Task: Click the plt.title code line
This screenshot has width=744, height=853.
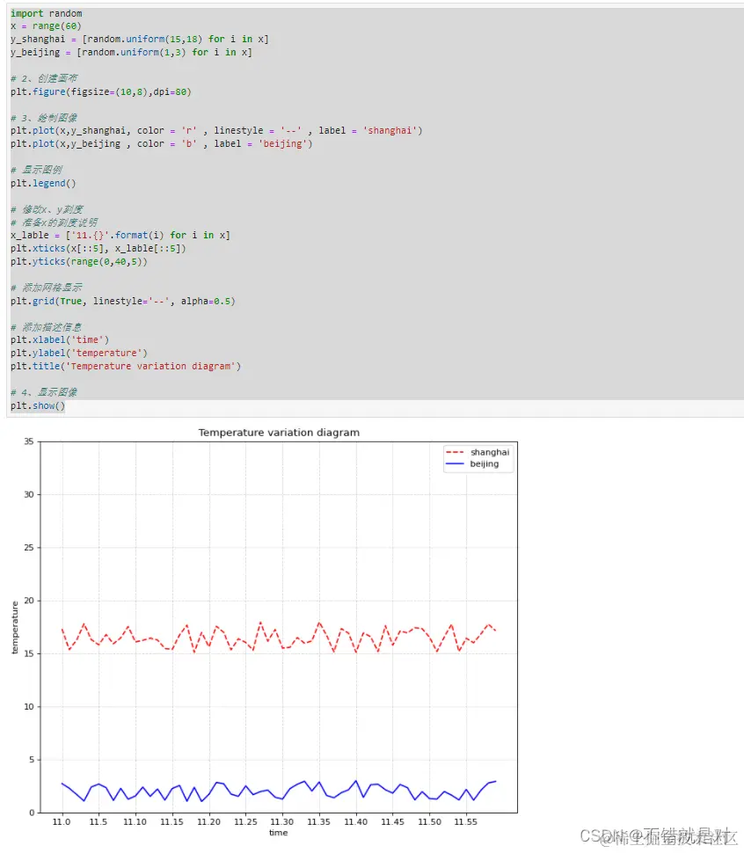Action: 126,366
